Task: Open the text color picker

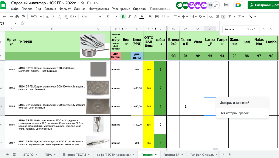Action: click(142, 16)
